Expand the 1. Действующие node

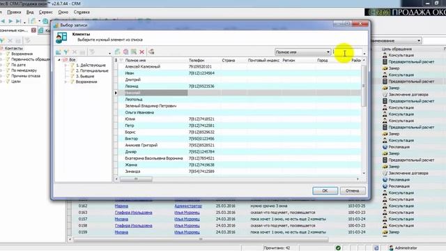[x=66, y=65]
